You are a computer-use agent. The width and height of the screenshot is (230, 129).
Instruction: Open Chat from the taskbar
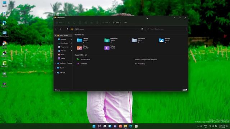click(115, 126)
